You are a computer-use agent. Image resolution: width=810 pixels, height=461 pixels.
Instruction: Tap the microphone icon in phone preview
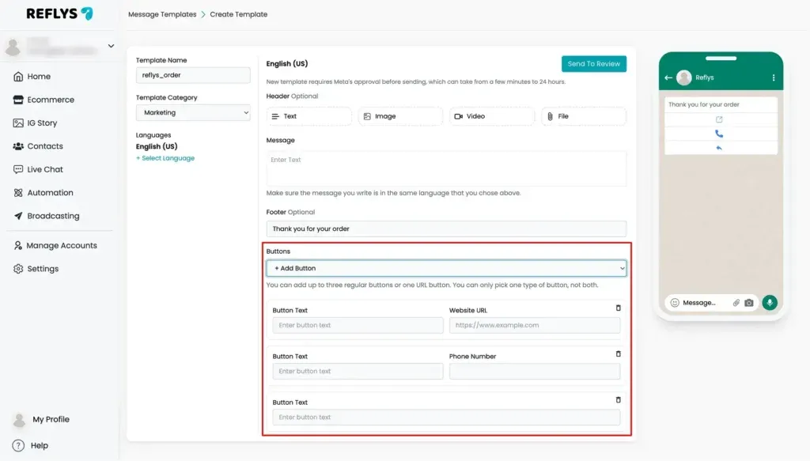[769, 303]
